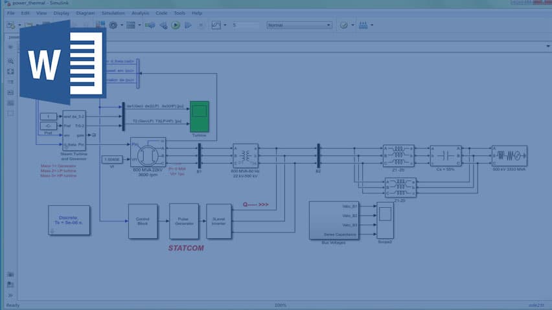
Task: Click the Build Model icon
Action: point(363,25)
